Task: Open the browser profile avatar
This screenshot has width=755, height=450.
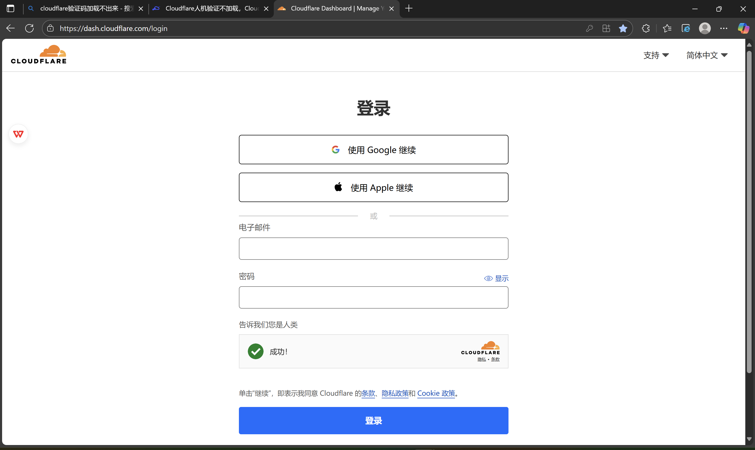Action: click(705, 29)
